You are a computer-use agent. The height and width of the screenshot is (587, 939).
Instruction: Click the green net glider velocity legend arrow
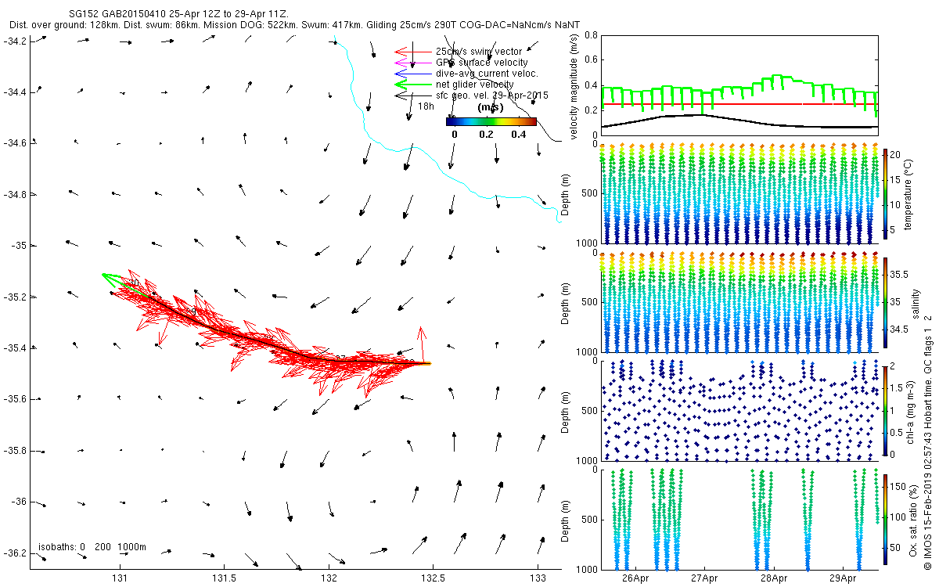pos(413,84)
